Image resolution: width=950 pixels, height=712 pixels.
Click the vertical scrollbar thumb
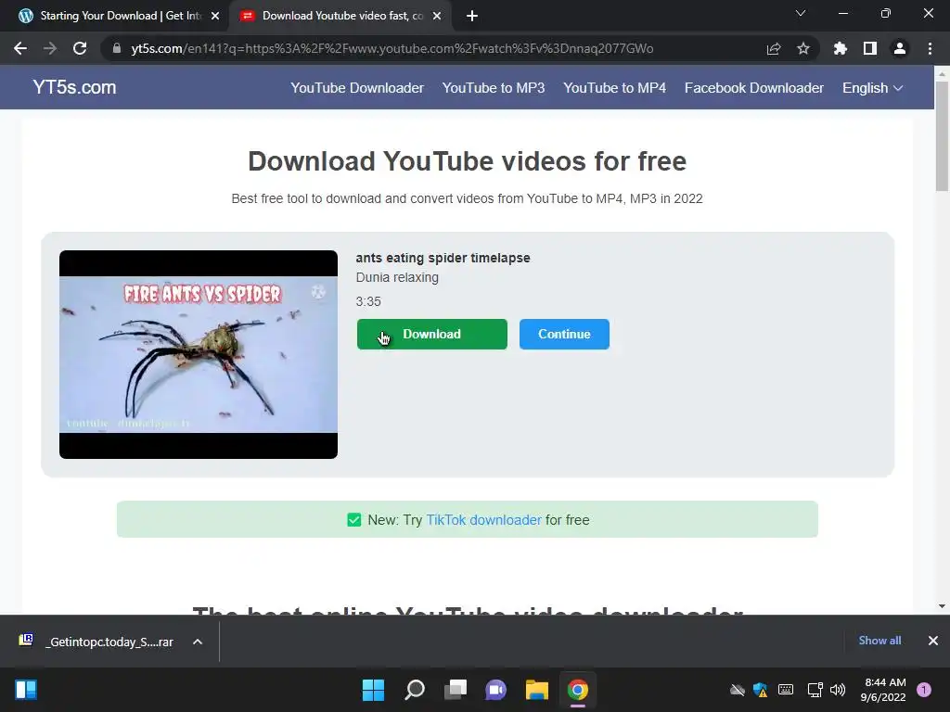(942, 136)
